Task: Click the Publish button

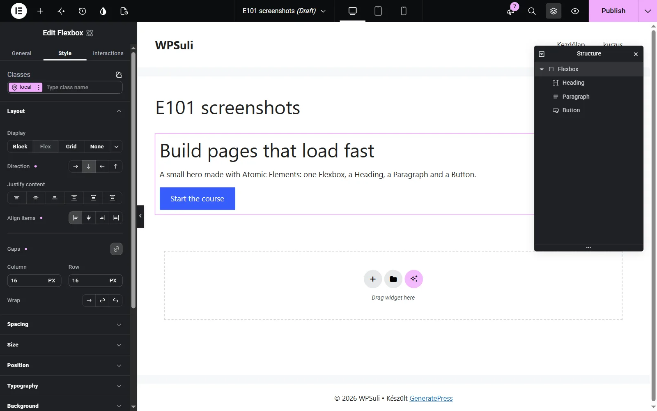Action: click(613, 11)
